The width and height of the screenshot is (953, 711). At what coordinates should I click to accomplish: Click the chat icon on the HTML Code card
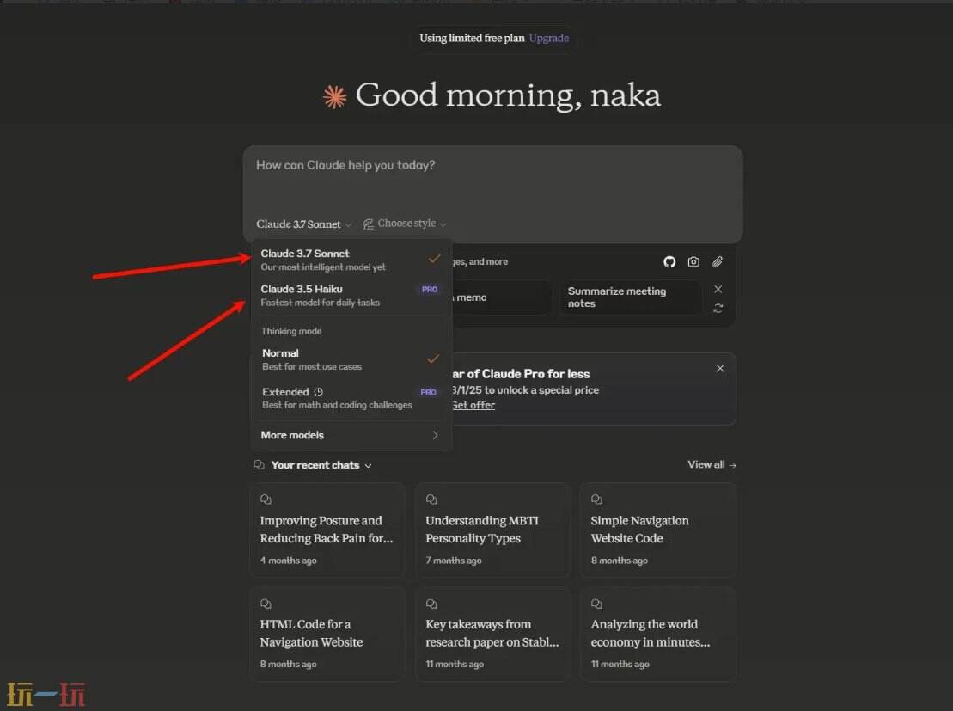point(266,604)
